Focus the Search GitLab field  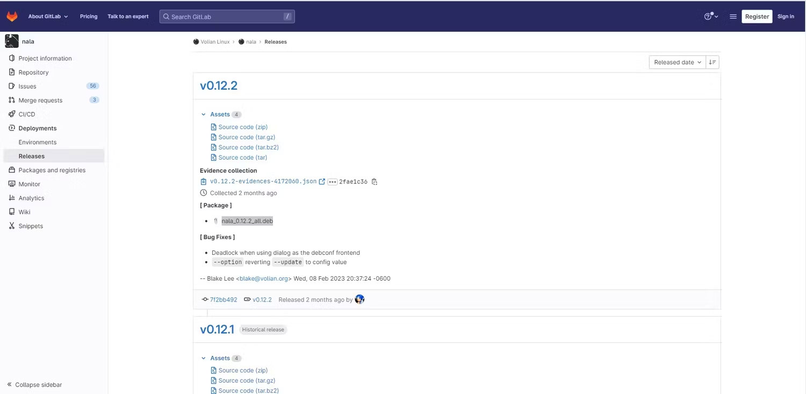(227, 17)
